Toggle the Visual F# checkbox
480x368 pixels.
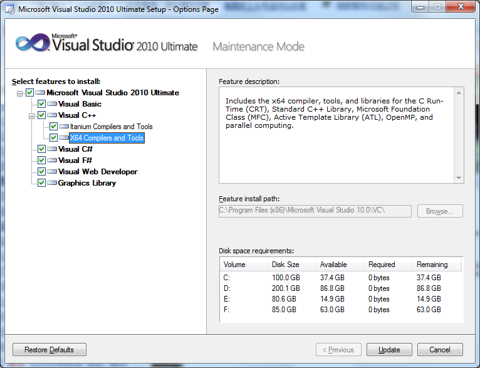(41, 160)
